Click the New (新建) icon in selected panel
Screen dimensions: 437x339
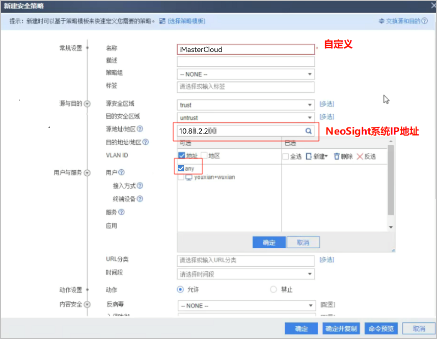pos(309,157)
